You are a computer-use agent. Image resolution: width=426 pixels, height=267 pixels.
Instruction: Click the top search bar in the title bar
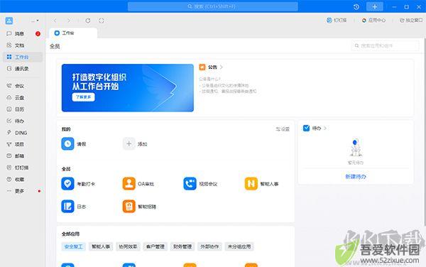[213, 6]
